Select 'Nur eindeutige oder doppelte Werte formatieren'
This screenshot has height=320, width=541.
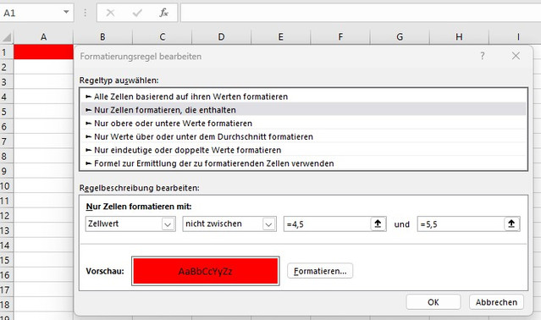click(303, 150)
